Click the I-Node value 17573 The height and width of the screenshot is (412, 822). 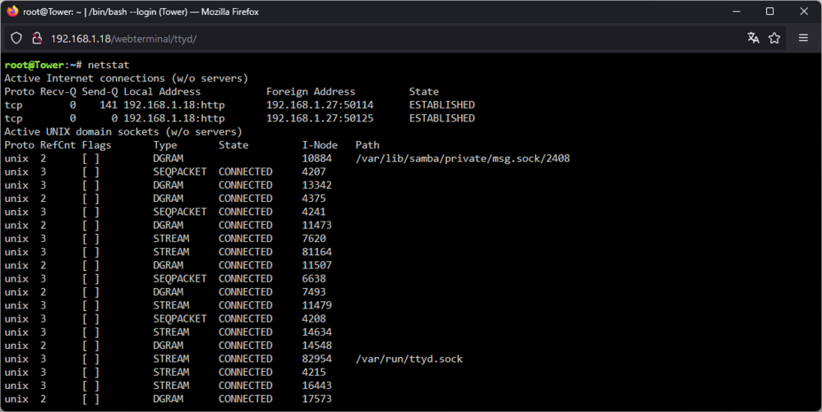[316, 399]
